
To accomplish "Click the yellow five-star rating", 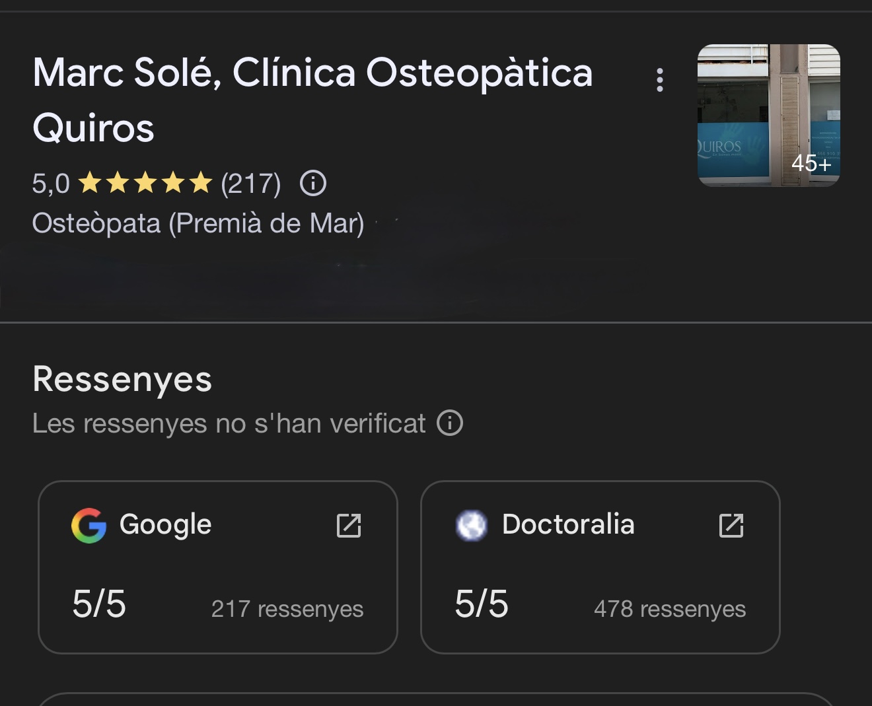I will 145,183.
